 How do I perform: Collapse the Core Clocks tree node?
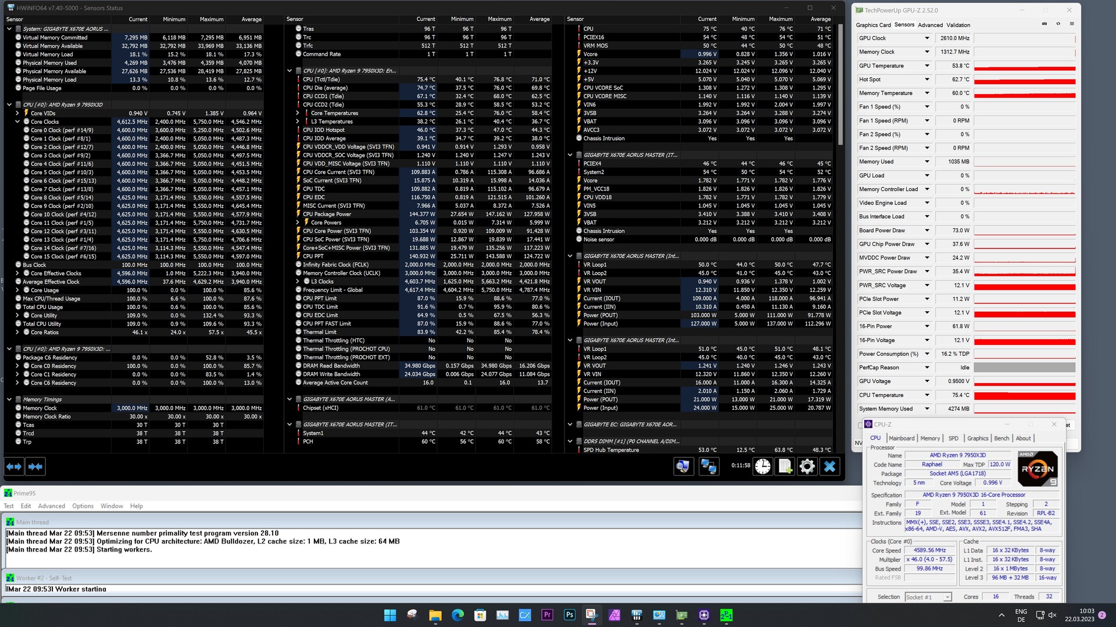coord(17,122)
